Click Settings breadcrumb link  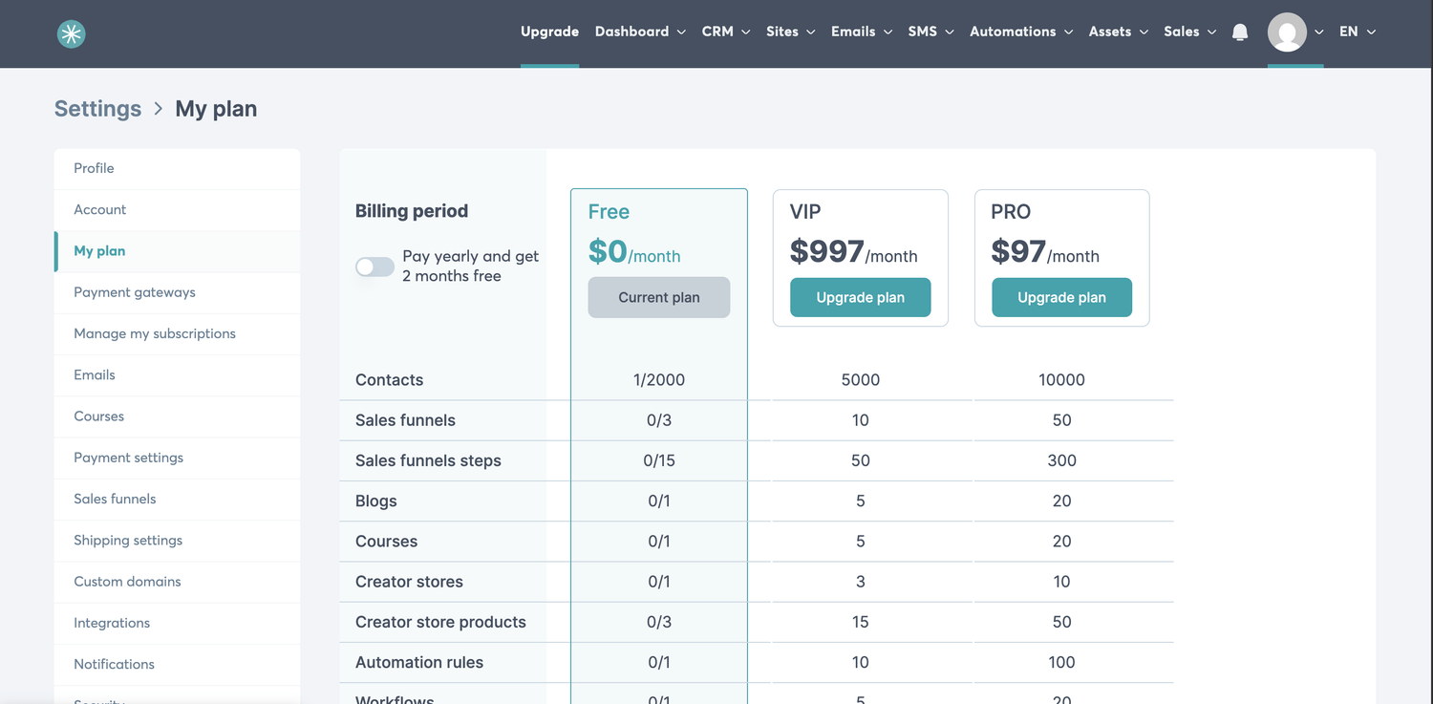(x=97, y=109)
